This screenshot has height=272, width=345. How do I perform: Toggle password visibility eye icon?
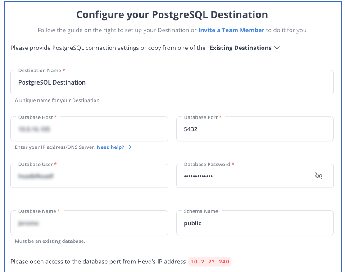coord(318,176)
